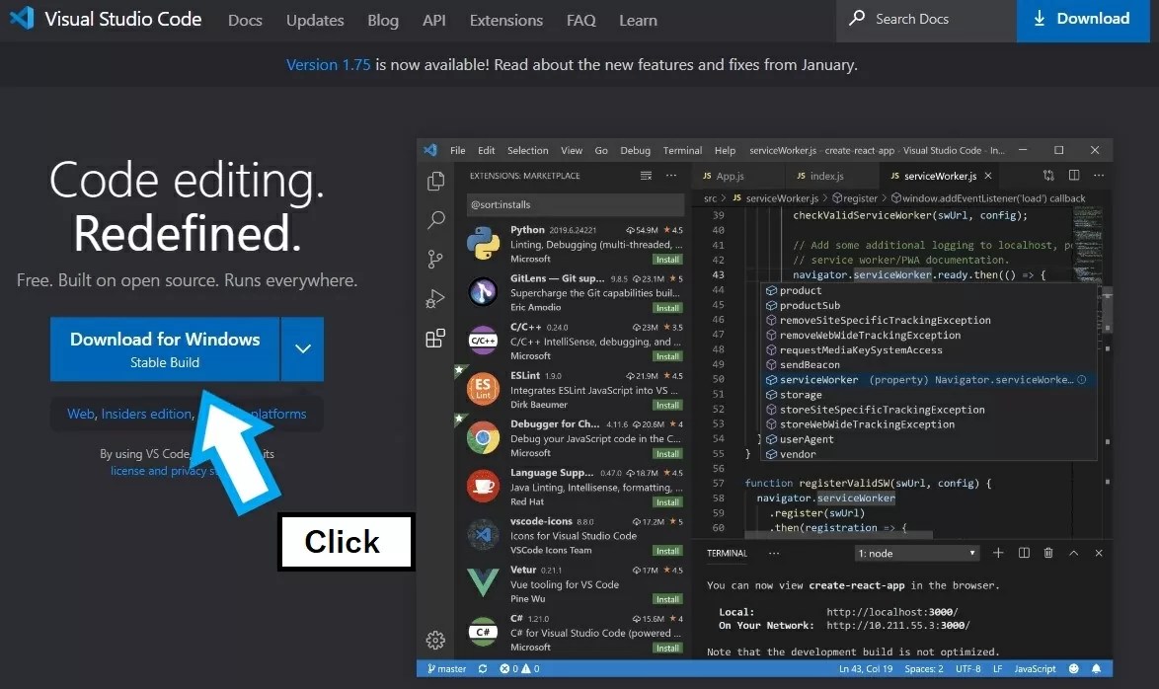Image resolution: width=1159 pixels, height=689 pixels.
Task: Open the Source Control icon
Action: click(435, 259)
